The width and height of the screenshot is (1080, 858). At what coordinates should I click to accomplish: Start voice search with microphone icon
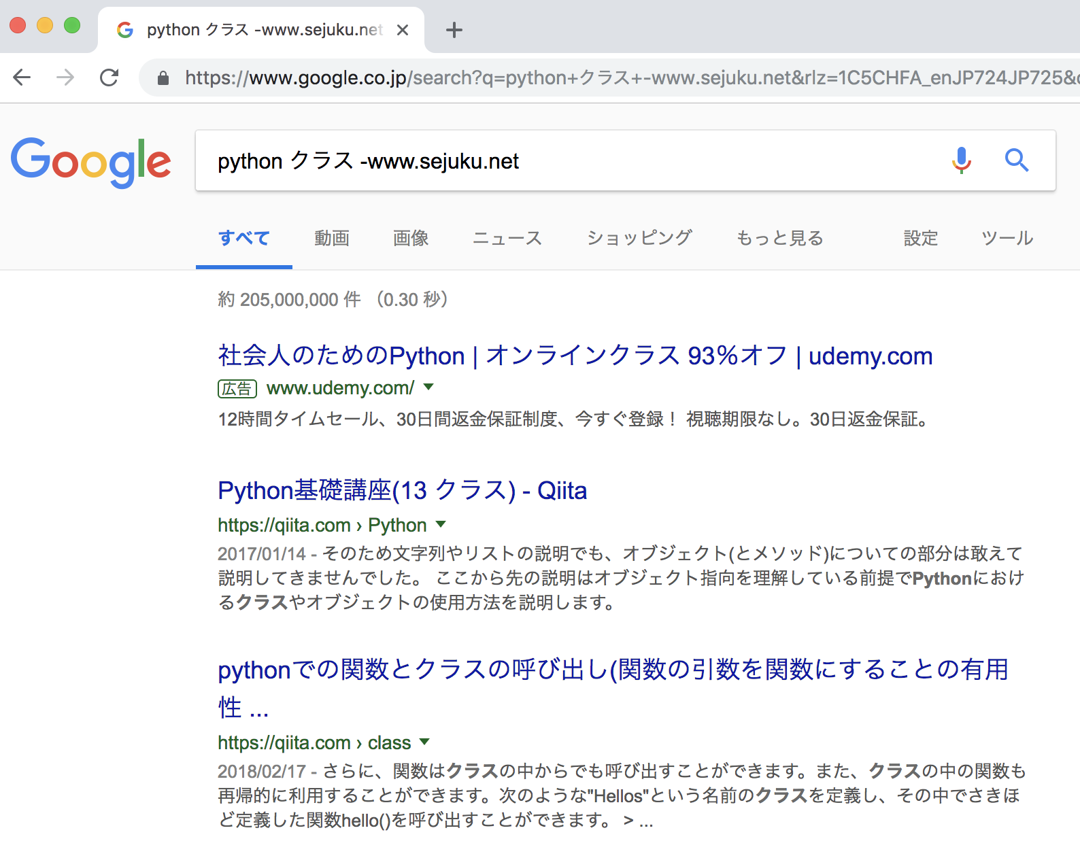pyautogui.click(x=962, y=160)
